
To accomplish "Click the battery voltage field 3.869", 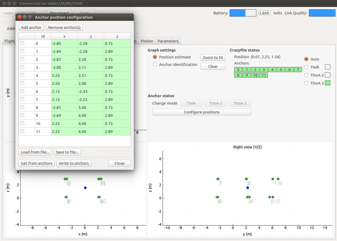I will pyautogui.click(x=264, y=13).
